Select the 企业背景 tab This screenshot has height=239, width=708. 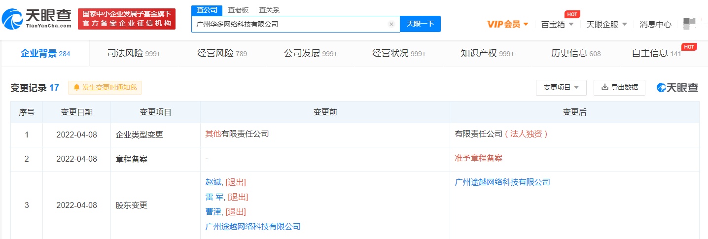45,53
